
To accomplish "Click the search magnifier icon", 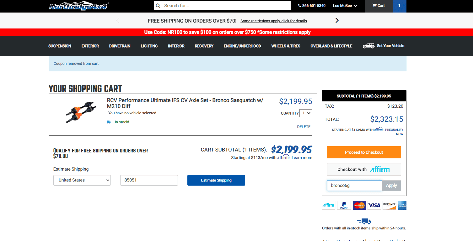I will [158, 6].
